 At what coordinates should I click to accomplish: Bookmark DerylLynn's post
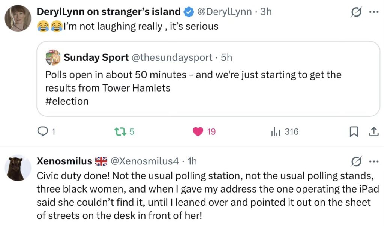[354, 132]
